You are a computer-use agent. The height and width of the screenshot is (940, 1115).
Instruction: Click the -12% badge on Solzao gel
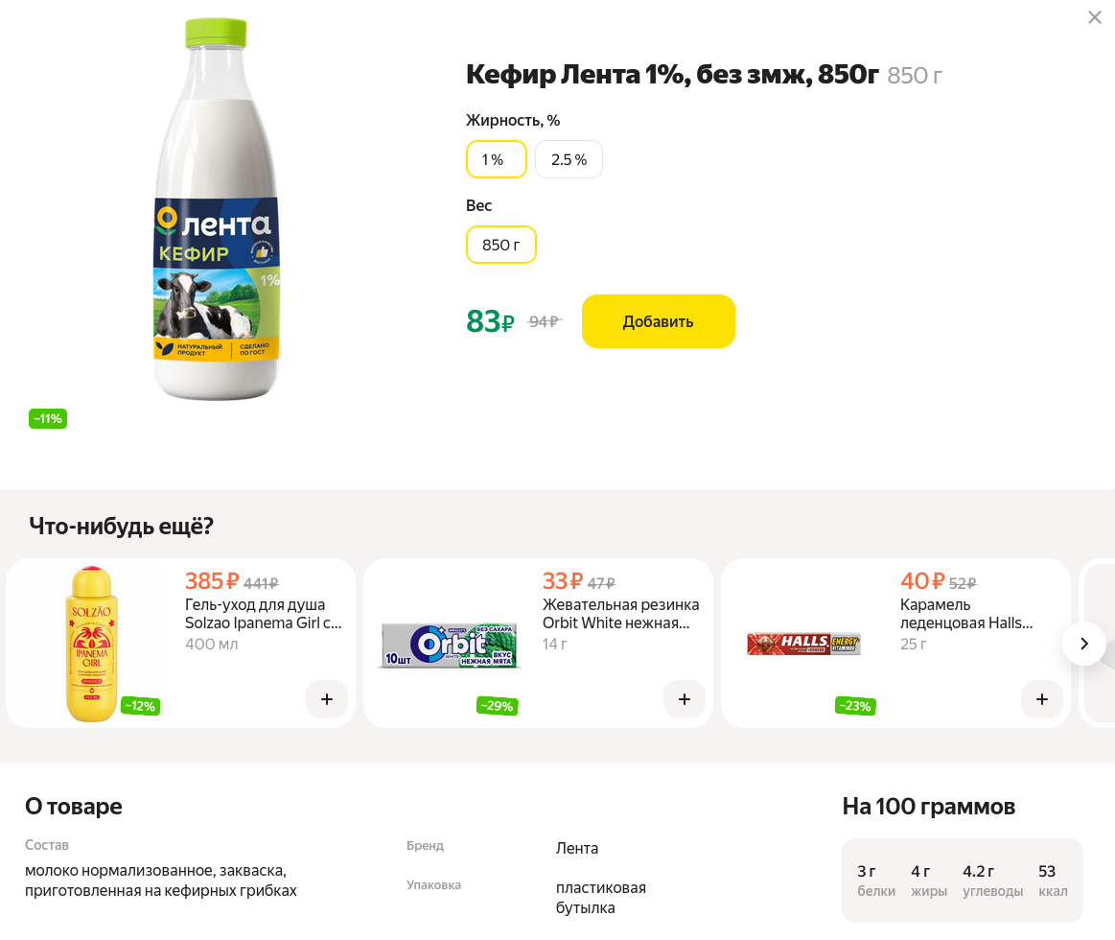point(140,706)
